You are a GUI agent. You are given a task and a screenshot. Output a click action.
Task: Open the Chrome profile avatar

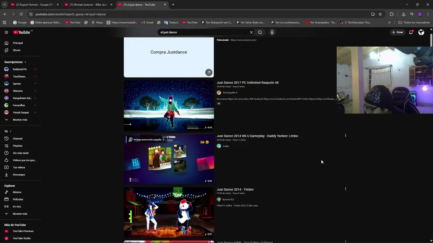pos(420,14)
